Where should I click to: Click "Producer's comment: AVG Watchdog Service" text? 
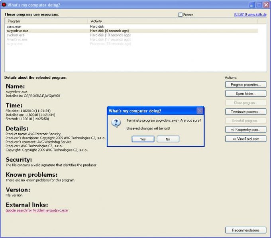(38, 142)
